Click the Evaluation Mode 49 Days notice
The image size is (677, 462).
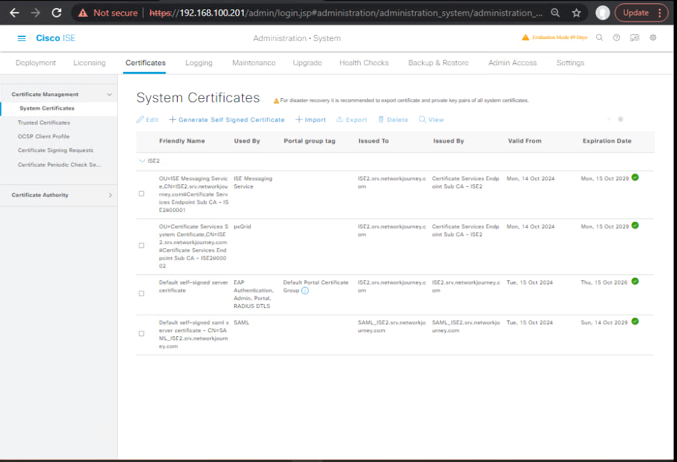559,38
